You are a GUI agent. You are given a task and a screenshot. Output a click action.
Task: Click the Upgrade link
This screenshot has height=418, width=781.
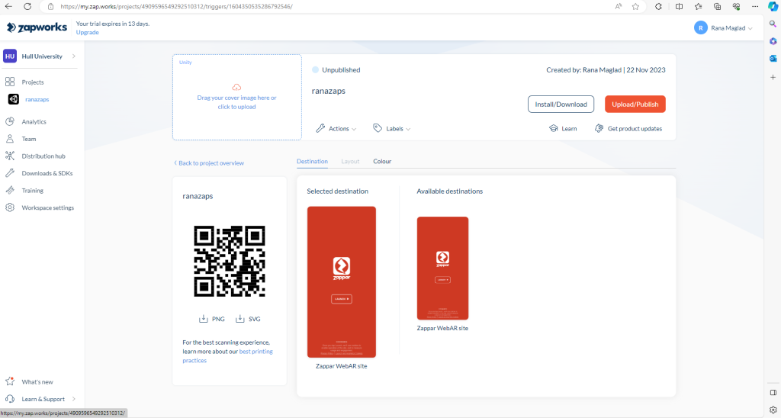(x=87, y=32)
